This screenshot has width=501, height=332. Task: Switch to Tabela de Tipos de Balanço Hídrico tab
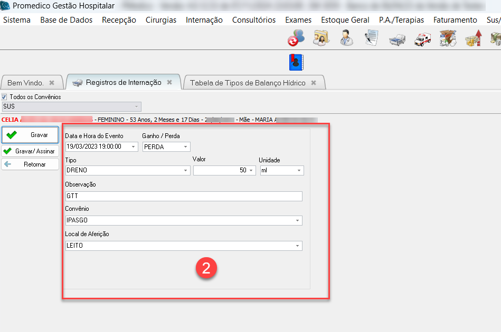[247, 83]
